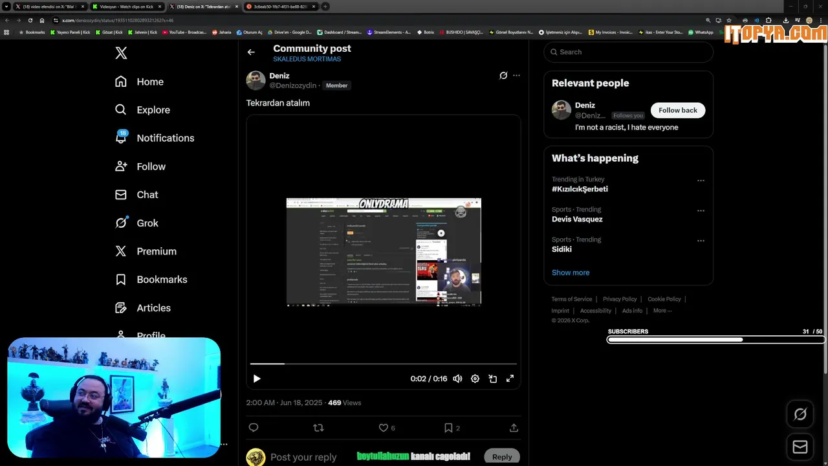
Task: Open the Follow sidebar item
Action: (140, 166)
